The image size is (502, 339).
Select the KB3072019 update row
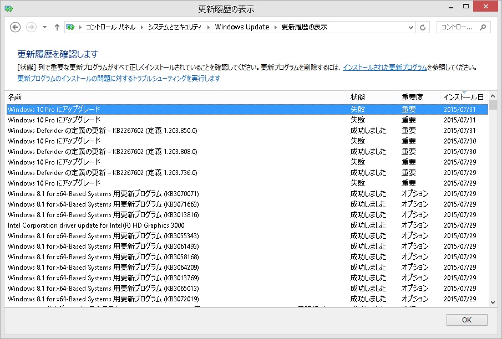[x=247, y=299]
